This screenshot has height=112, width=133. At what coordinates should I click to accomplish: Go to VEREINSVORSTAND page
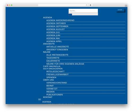57,83
